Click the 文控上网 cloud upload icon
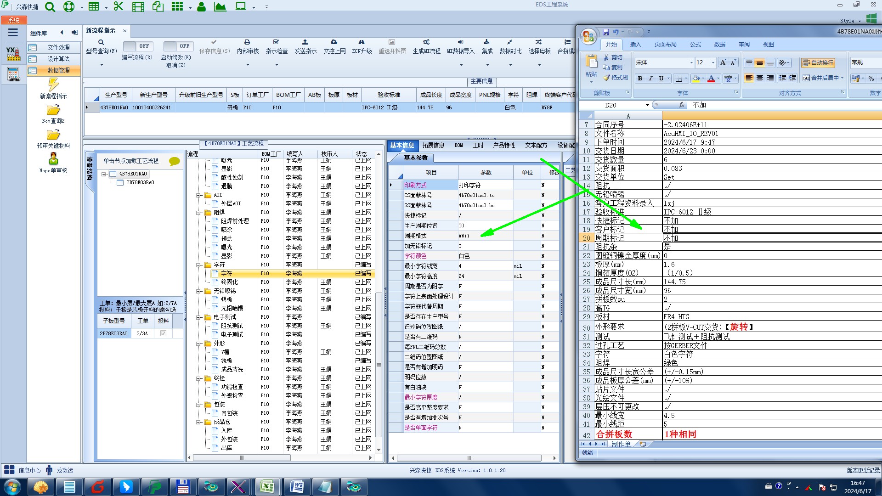 tap(334, 42)
